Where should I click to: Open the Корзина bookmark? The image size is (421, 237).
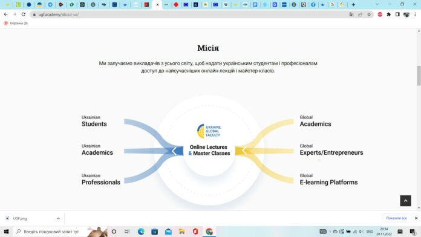[x=16, y=24]
